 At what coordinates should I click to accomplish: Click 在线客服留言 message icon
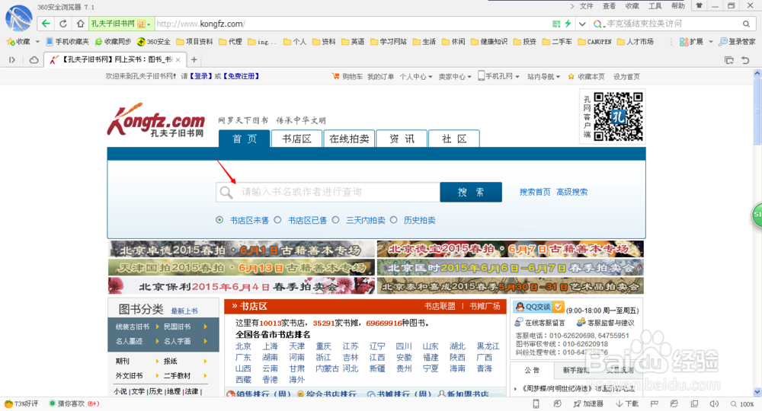point(518,322)
